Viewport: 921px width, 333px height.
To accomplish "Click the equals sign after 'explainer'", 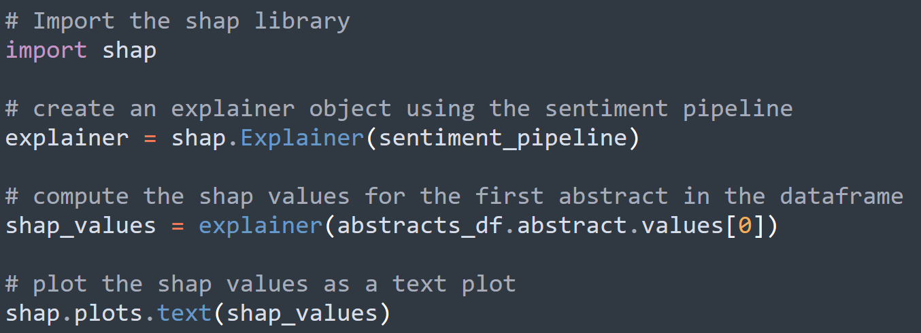I will click(150, 139).
